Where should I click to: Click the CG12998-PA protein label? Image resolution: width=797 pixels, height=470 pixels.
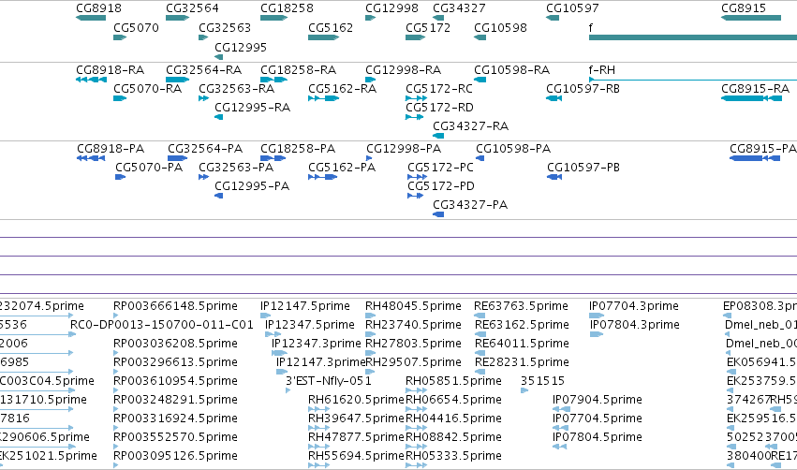pos(404,148)
